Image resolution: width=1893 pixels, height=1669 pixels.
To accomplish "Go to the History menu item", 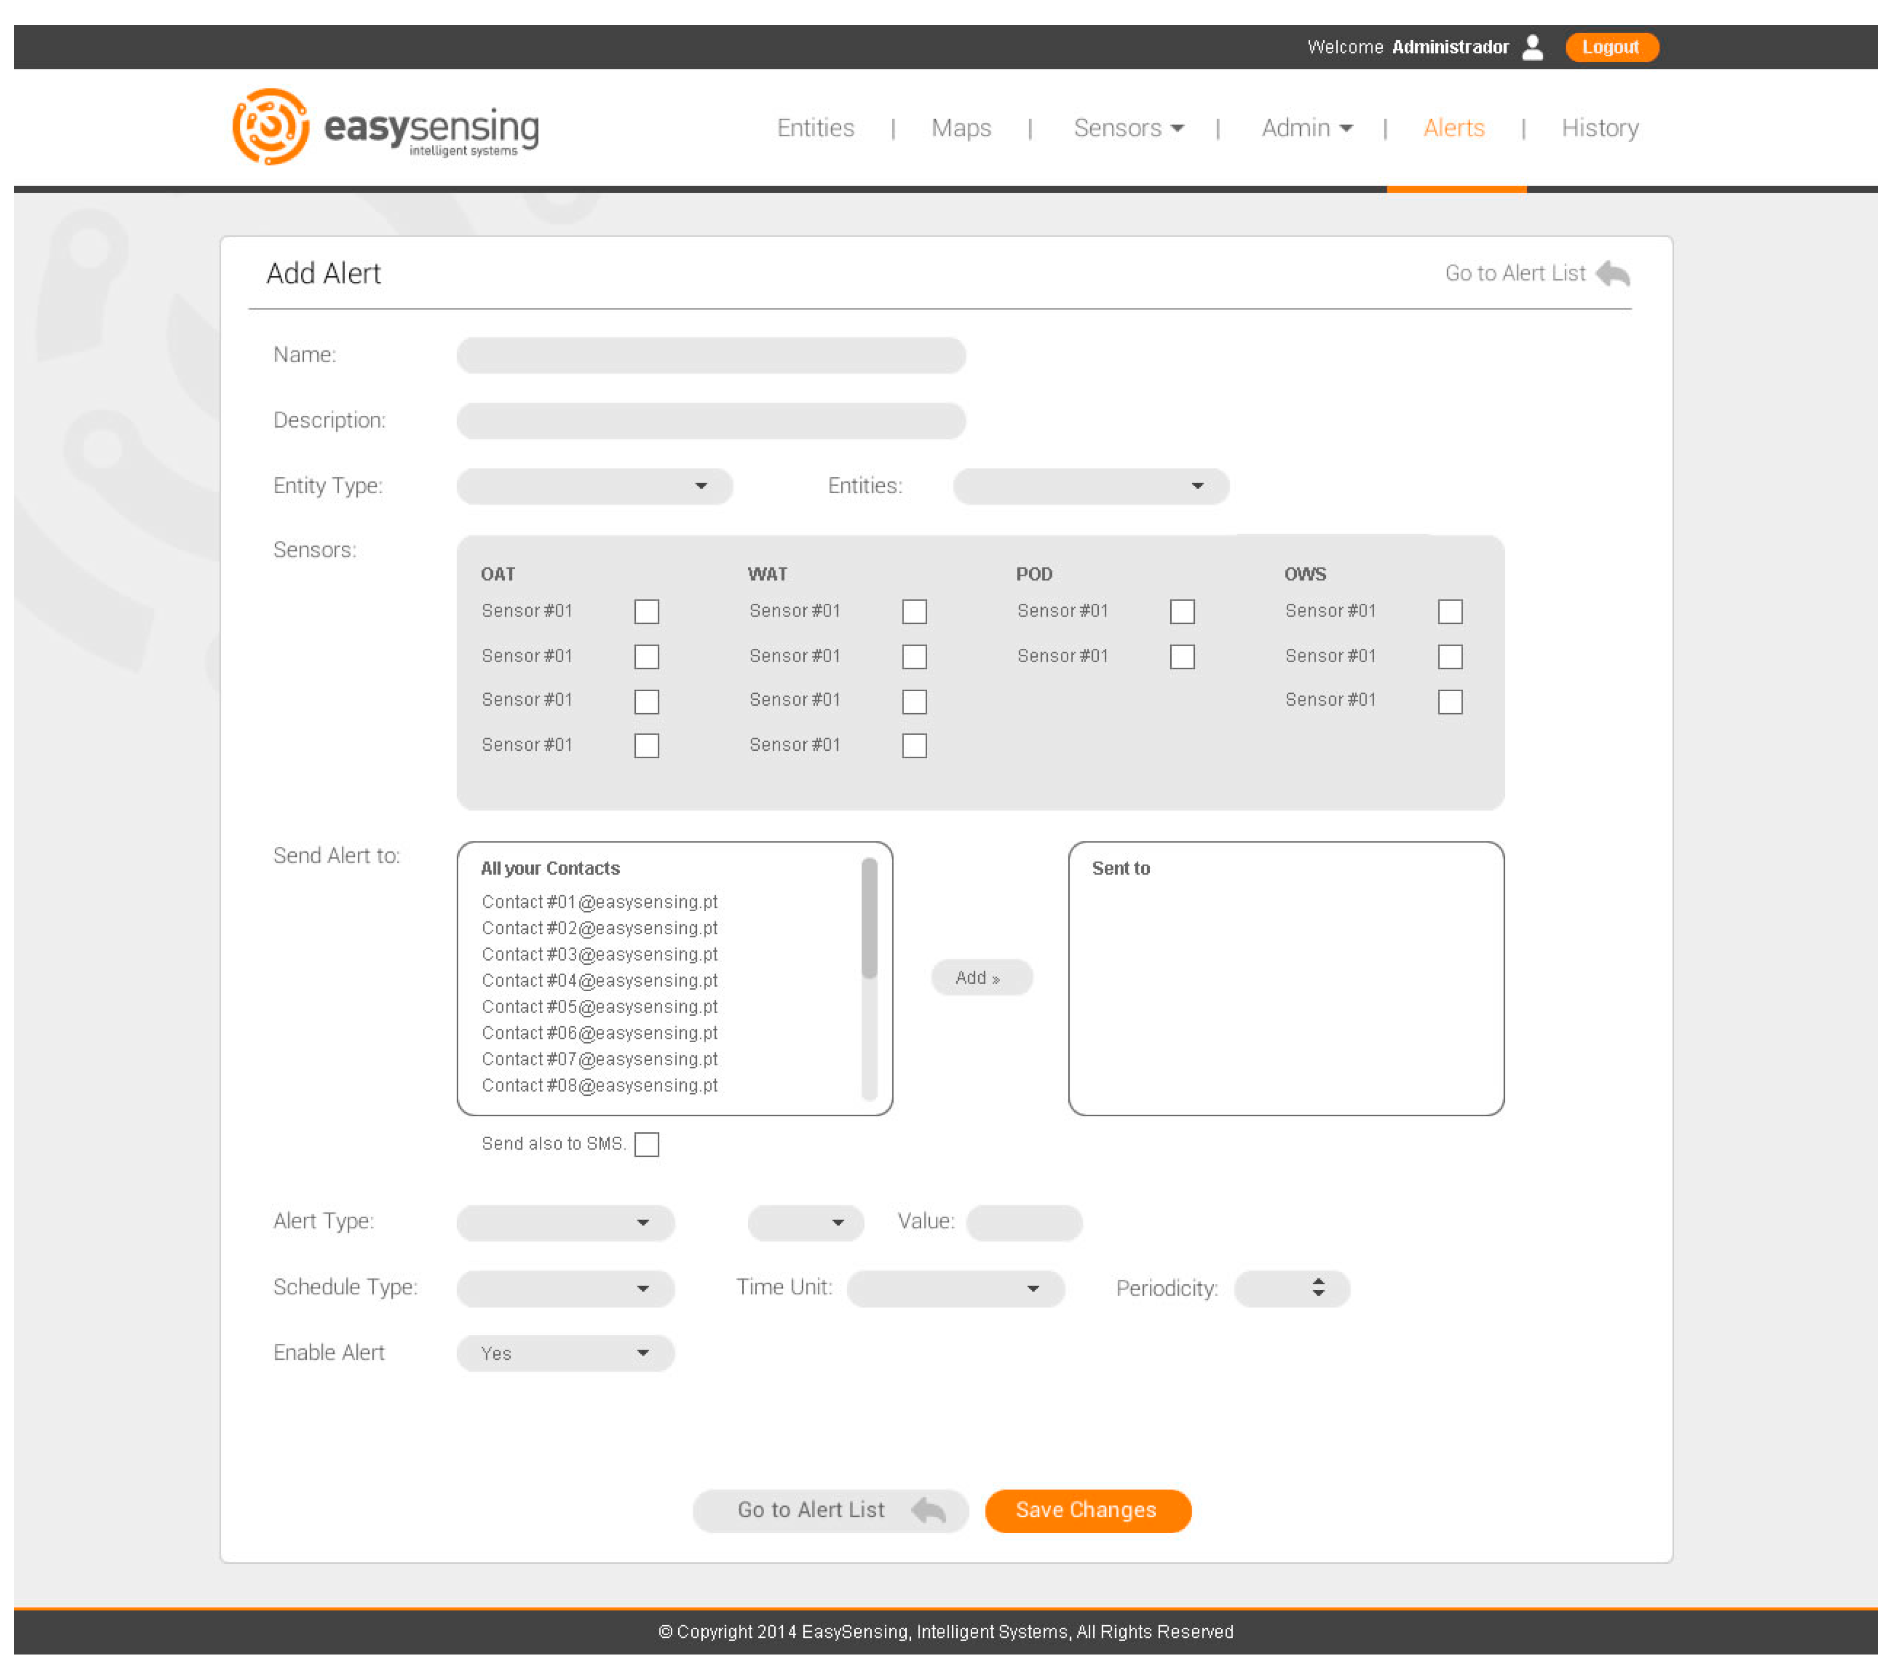I will (1599, 128).
